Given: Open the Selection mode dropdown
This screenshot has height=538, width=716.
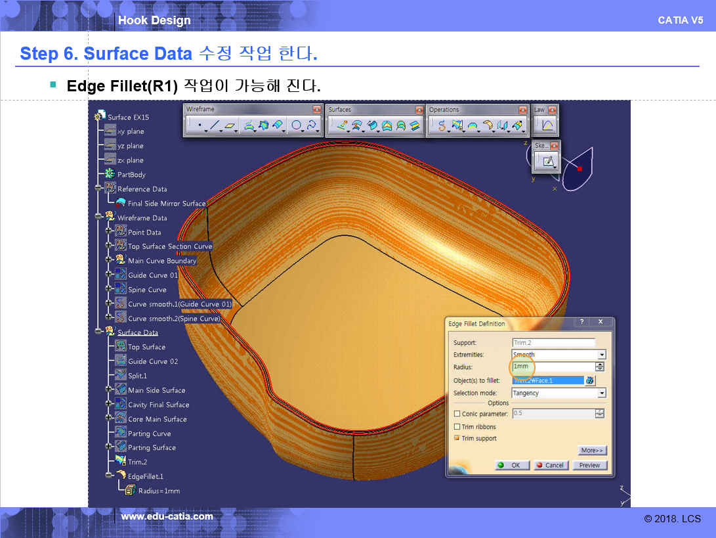Looking at the screenshot, I should pos(601,393).
